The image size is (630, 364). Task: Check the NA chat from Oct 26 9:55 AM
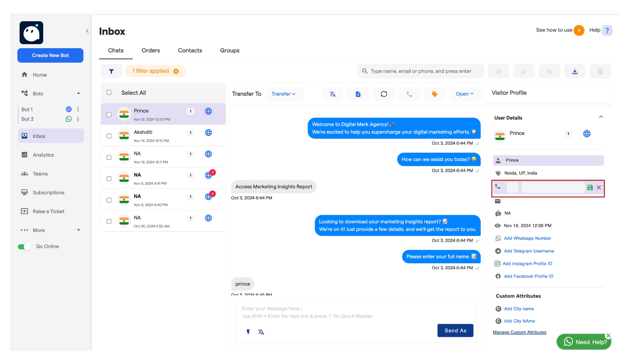pyautogui.click(x=109, y=222)
